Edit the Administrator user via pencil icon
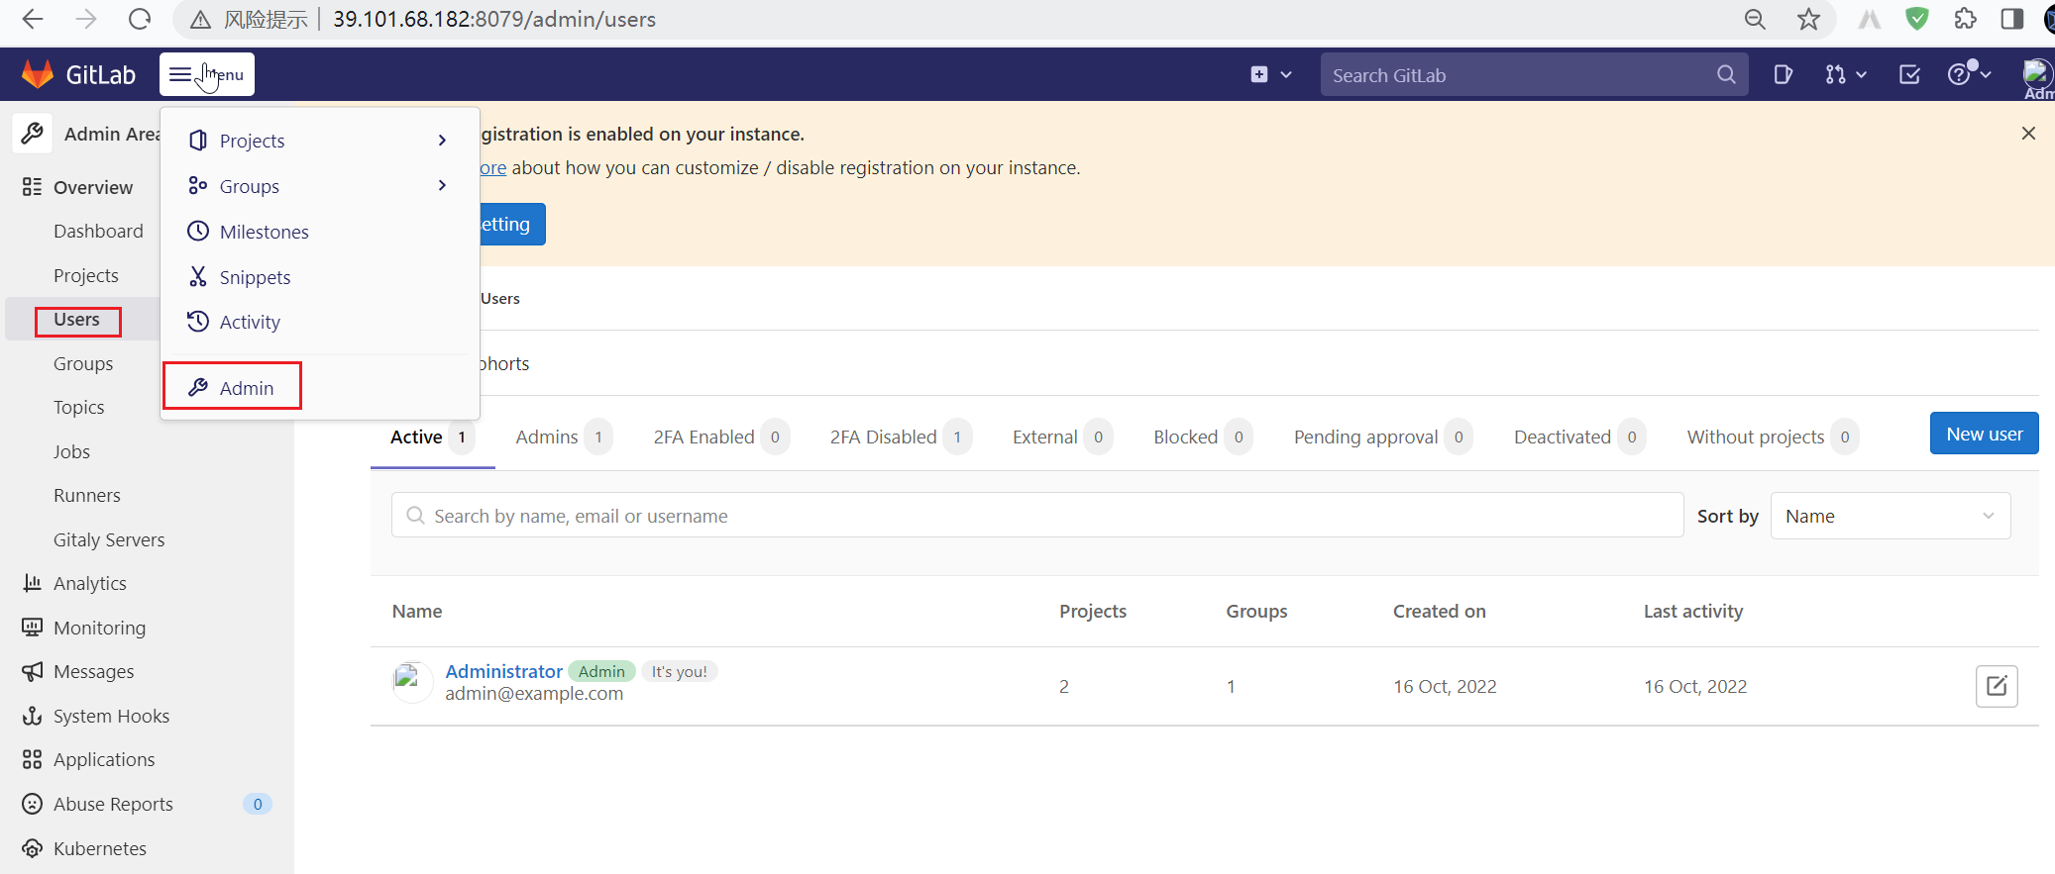 pyautogui.click(x=1997, y=686)
